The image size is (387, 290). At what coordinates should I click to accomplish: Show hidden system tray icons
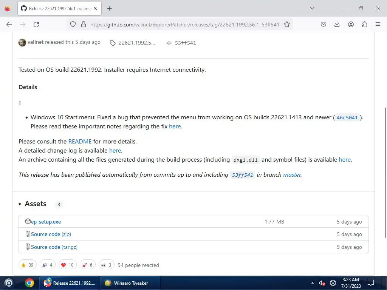tap(313, 283)
